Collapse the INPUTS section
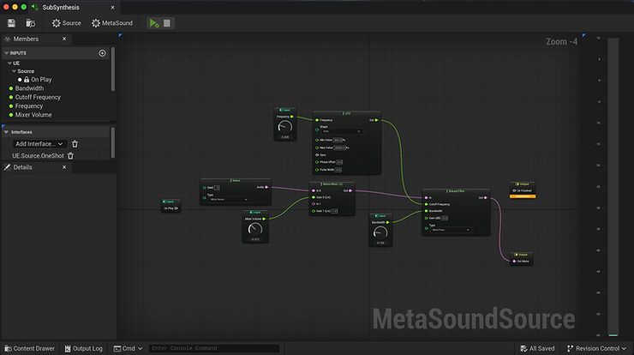Viewport: 634px width, 355px height. [x=7, y=53]
